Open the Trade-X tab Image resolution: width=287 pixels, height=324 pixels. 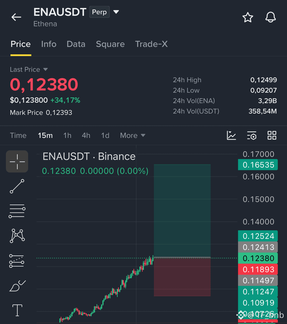[x=151, y=44]
